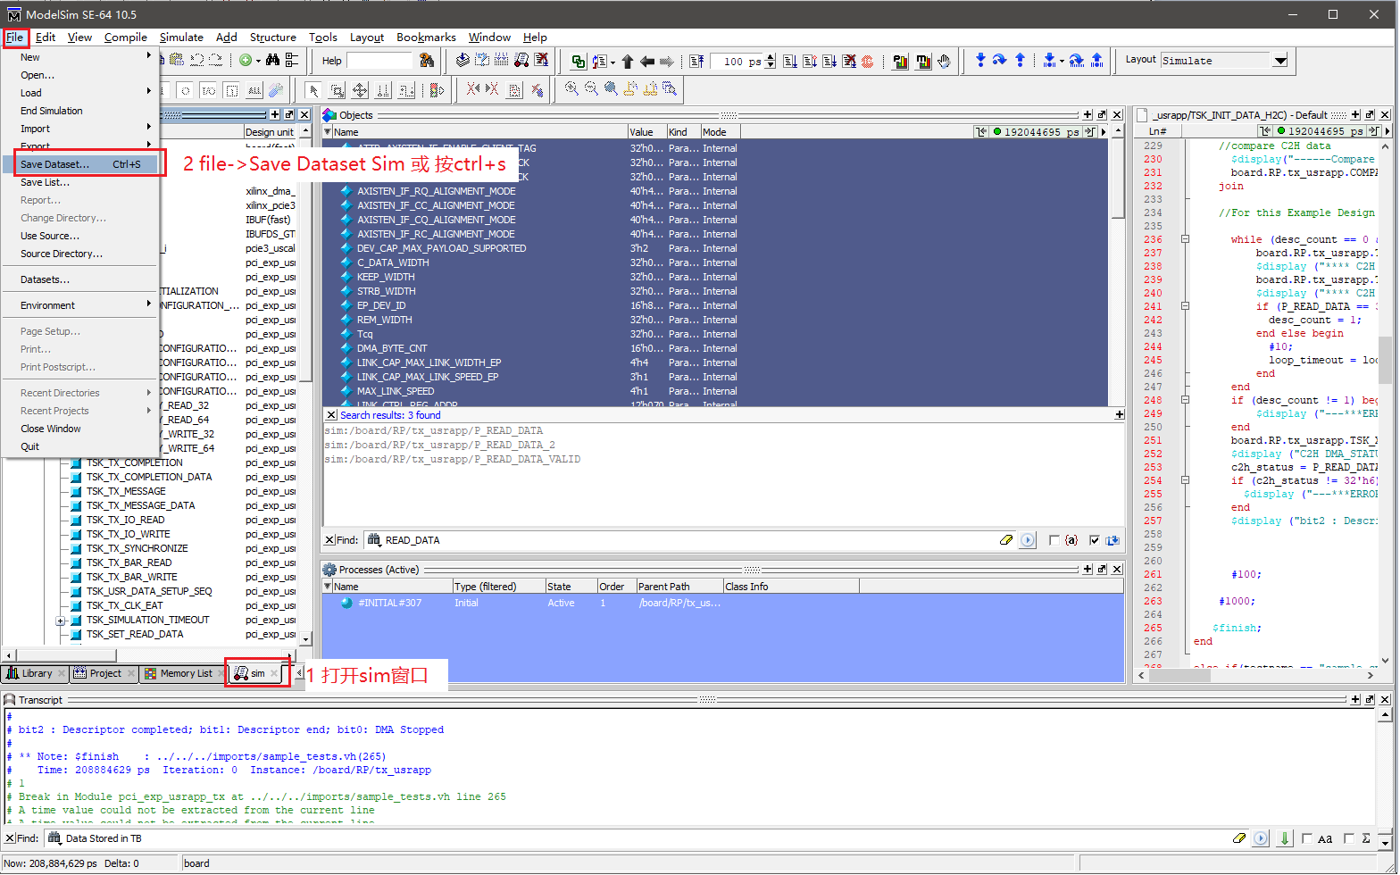The image size is (1400, 875).
Task: Toggle the Aa match case checkbox in Transcript Find
Action: 1307,838
